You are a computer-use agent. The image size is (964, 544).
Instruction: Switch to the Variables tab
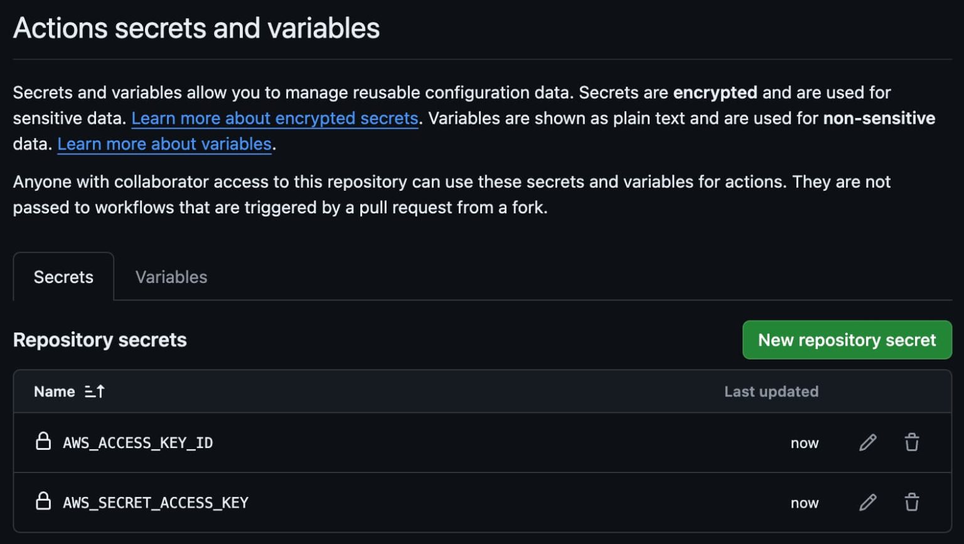(x=171, y=277)
